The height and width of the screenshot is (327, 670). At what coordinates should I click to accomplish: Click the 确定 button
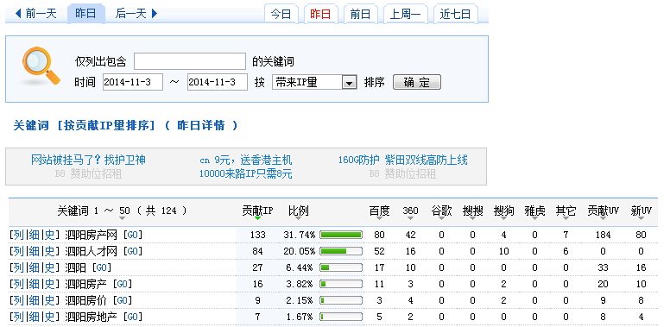click(417, 82)
